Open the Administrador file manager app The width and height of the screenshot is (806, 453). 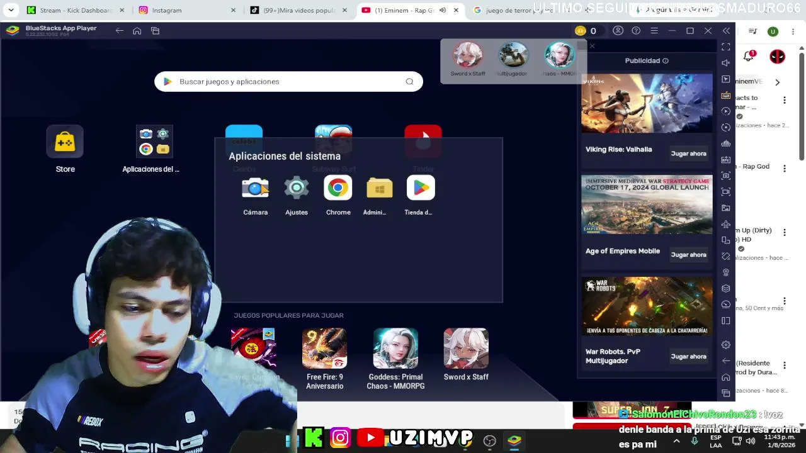click(x=379, y=188)
